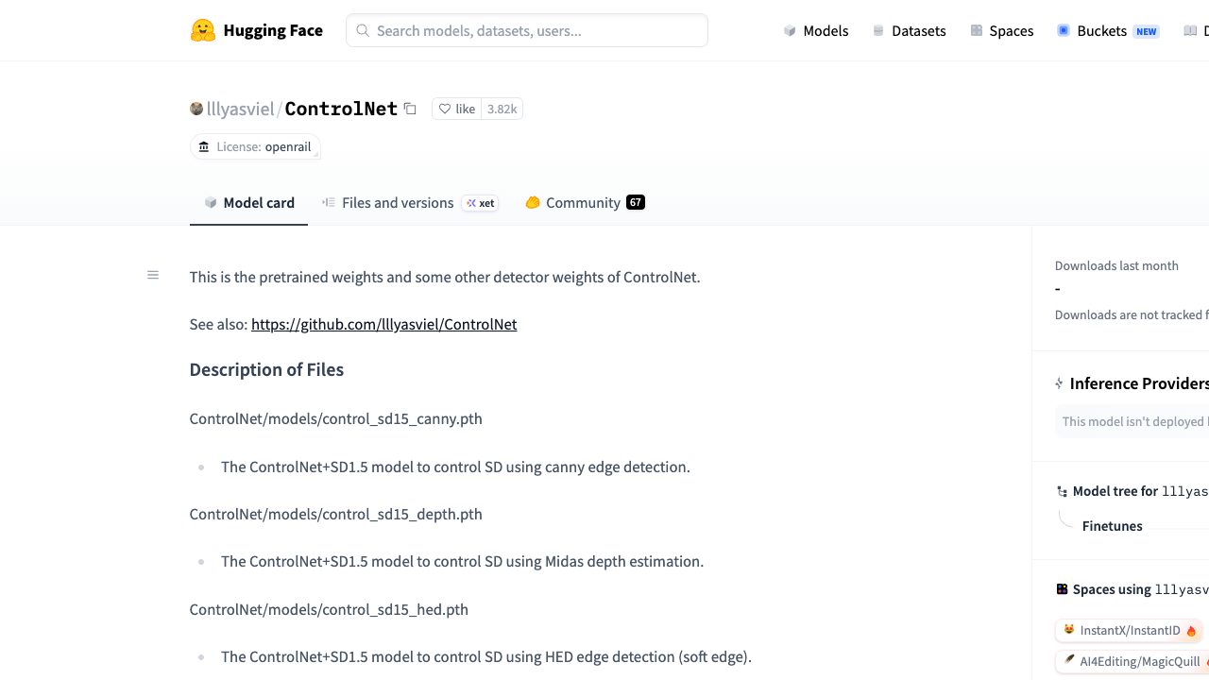Click the This model isn't deployed notice
The width and height of the screenshot is (1209, 680).
tap(1133, 421)
